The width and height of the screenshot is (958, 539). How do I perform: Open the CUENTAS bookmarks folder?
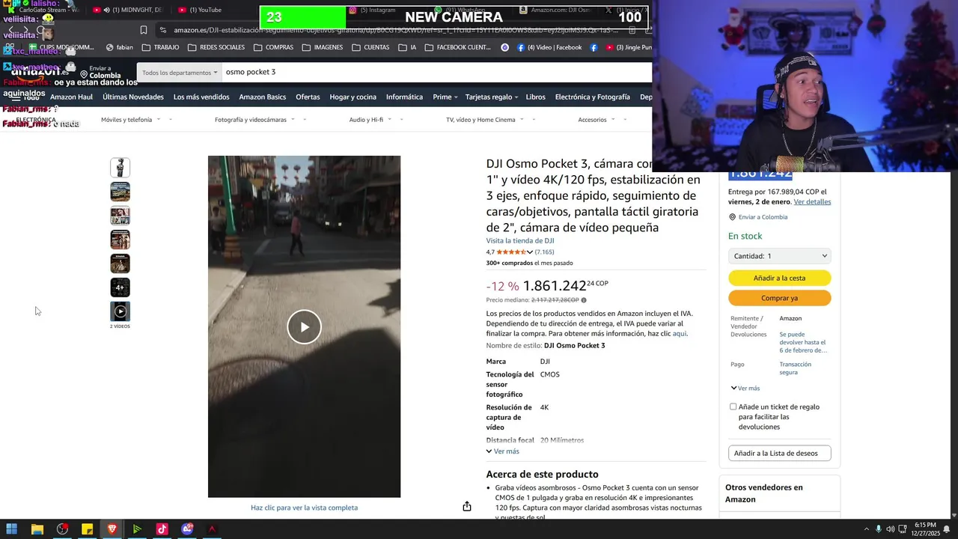(370, 47)
